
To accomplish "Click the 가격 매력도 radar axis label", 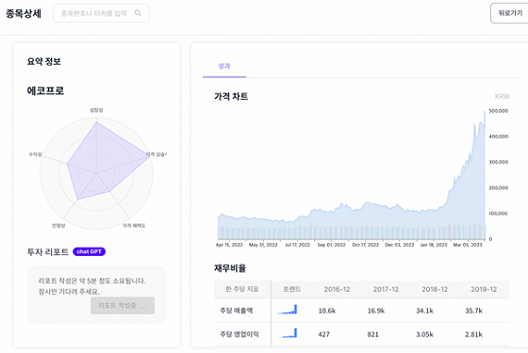I will click(x=134, y=225).
